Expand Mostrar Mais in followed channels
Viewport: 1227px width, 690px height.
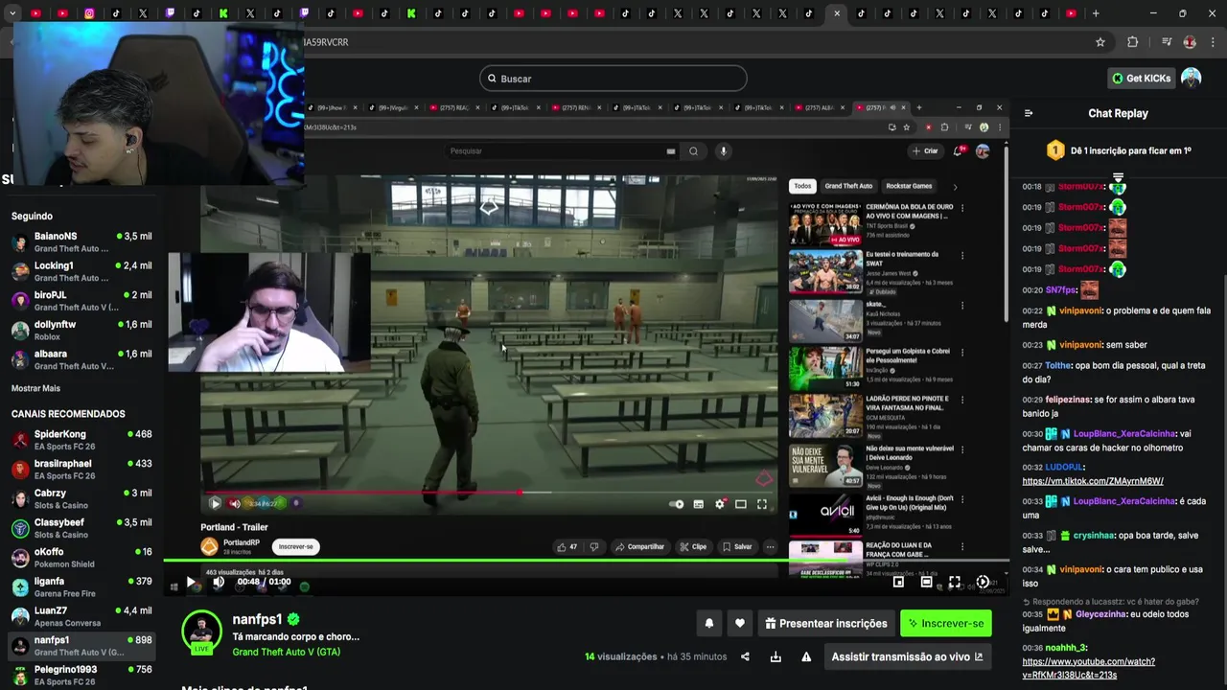35,388
